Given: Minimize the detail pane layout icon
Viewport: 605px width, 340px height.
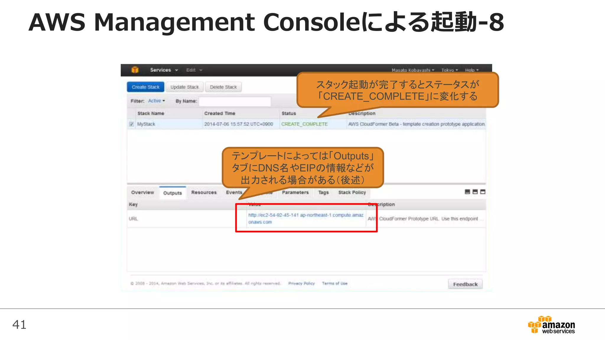Looking at the screenshot, I should 467,192.
